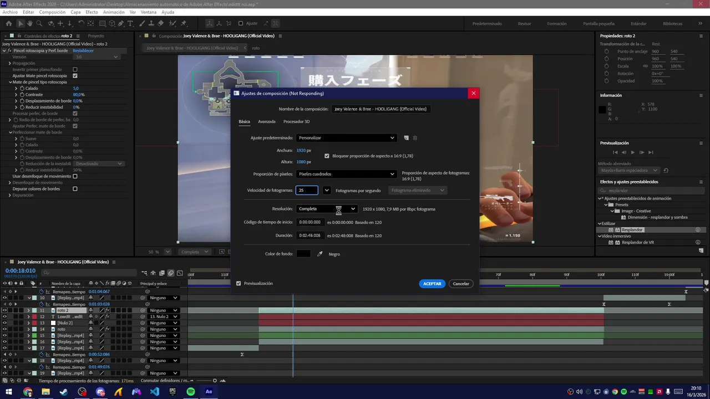Switch to the Proyecto panel tab
Image resolution: width=710 pixels, height=399 pixels.
[96, 36]
